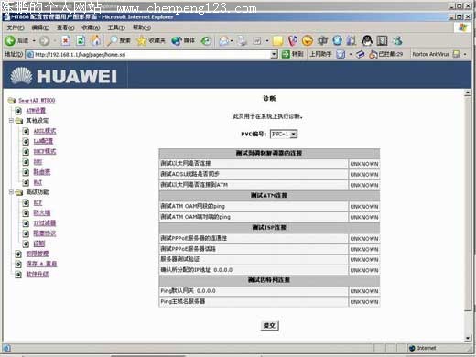The height and width of the screenshot is (357, 476).
Task: Open the NAT link in the tree
Action: pos(38,182)
